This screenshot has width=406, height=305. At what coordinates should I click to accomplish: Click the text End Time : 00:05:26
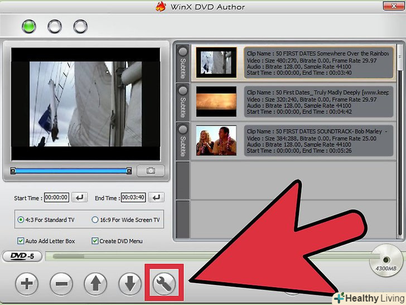click(327, 151)
